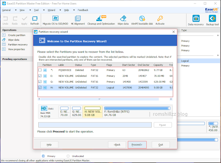Uncheck the E: NEW VOLUME checkbox

[x=40, y=76]
